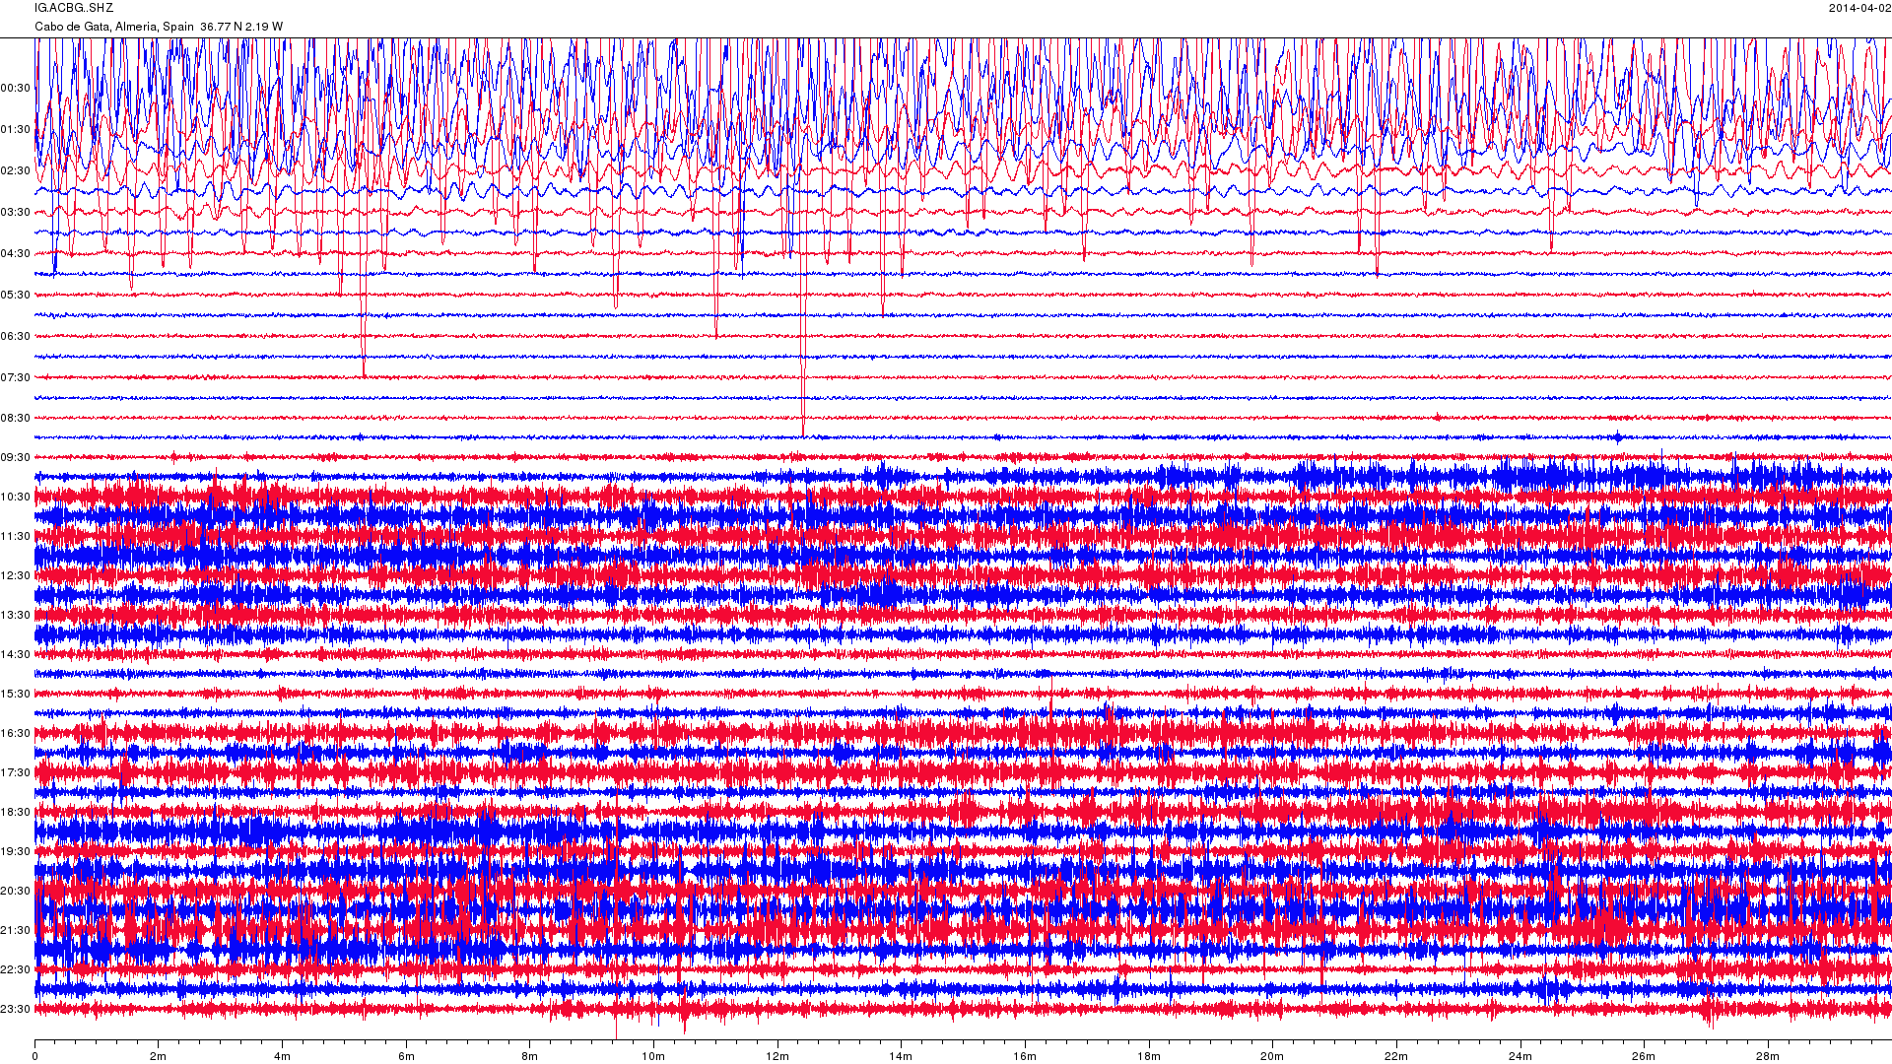Viewport: 1892px width, 1064px height.
Task: Click the 4m axis tick label
Action: pos(283,1057)
